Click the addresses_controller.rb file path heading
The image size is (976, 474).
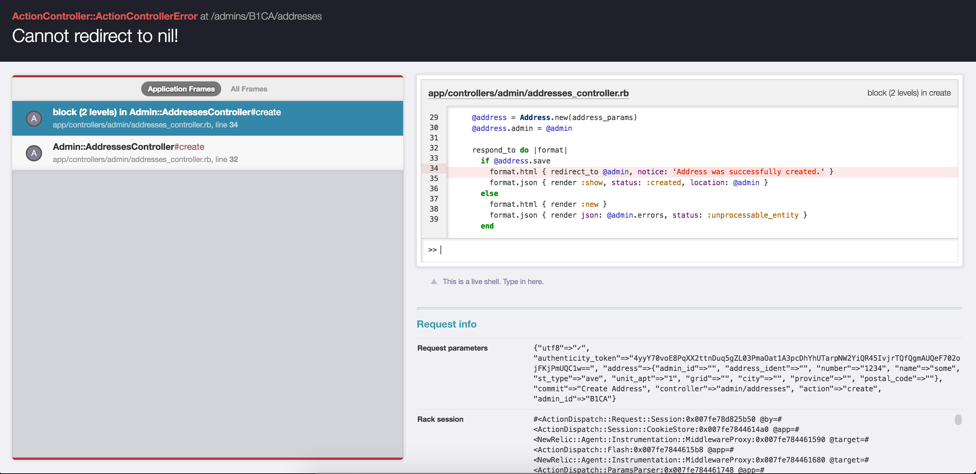click(x=528, y=93)
